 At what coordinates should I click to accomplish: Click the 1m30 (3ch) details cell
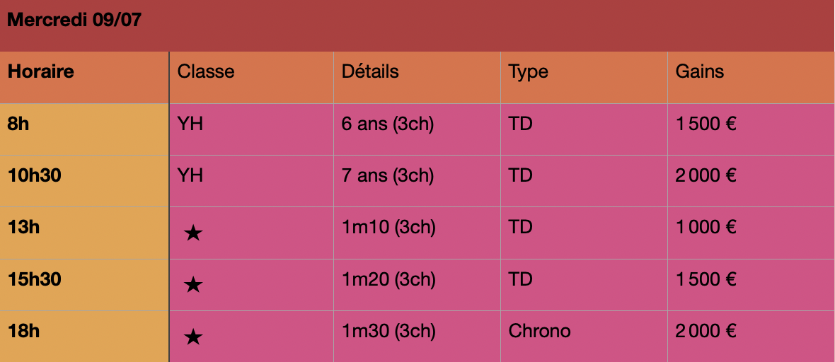tap(417, 337)
